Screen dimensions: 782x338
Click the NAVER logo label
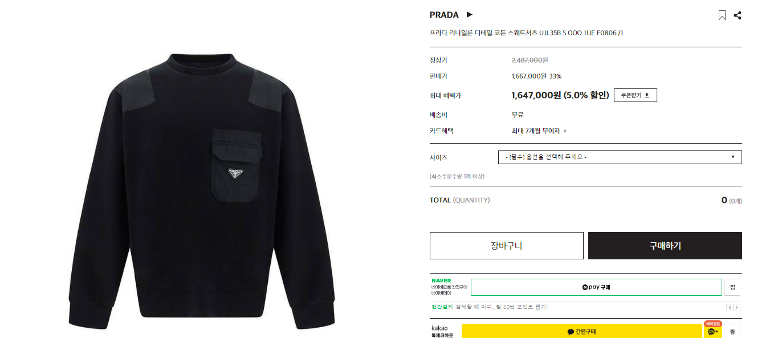coord(441,280)
